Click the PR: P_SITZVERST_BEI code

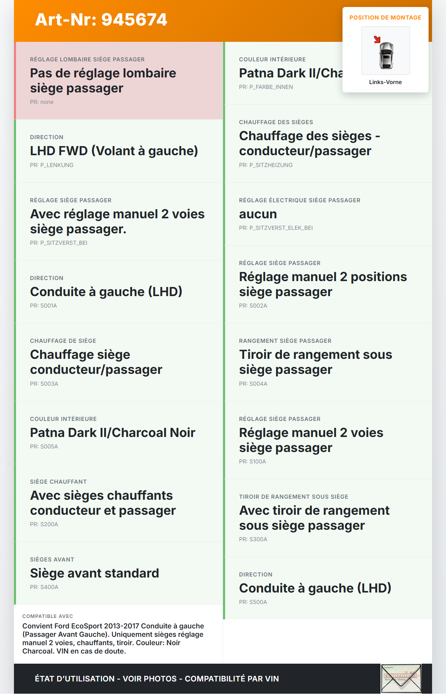coord(59,243)
